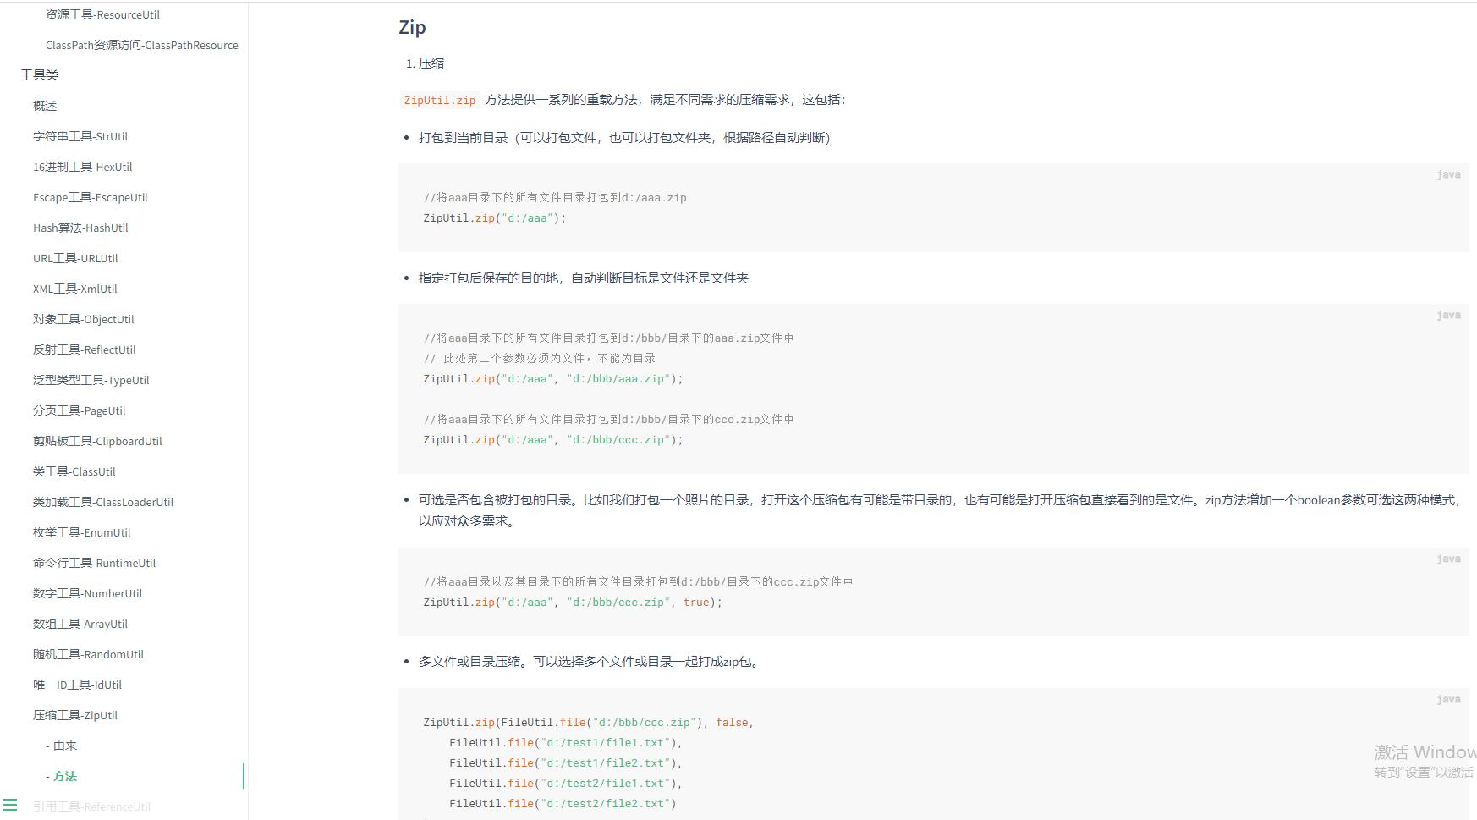Open 引用工具-ReferenceUtil page

point(92,806)
